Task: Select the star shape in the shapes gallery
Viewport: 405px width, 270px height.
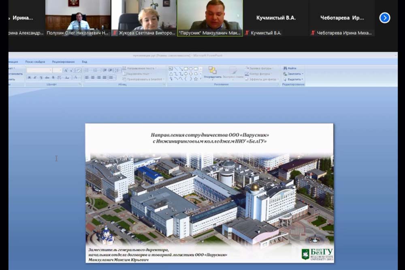Action: coord(196,79)
